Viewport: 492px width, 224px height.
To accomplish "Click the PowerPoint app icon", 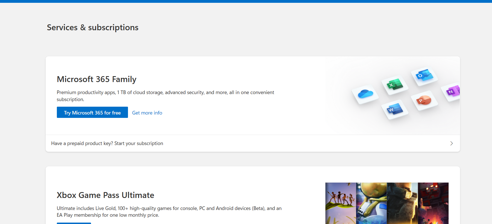I will coord(424,100).
